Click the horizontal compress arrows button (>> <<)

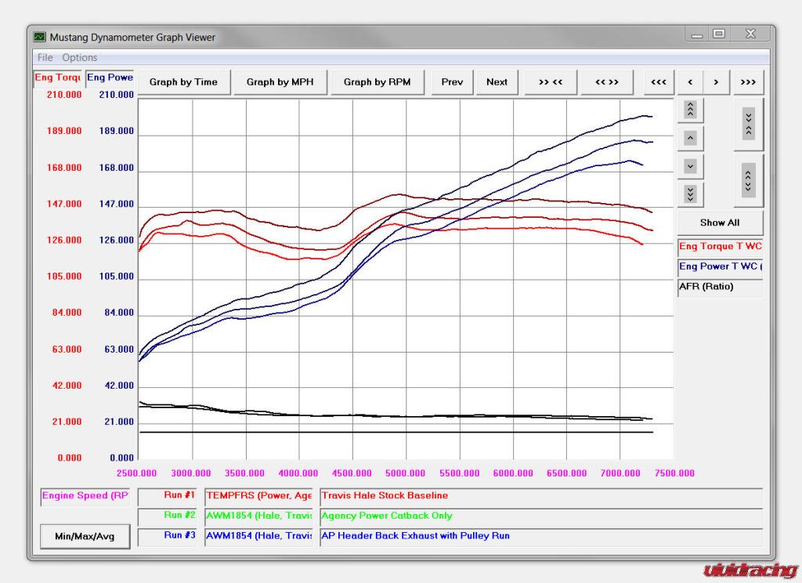551,82
